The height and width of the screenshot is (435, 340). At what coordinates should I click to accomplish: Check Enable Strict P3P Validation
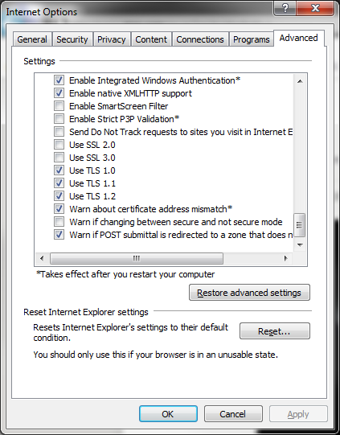click(59, 119)
